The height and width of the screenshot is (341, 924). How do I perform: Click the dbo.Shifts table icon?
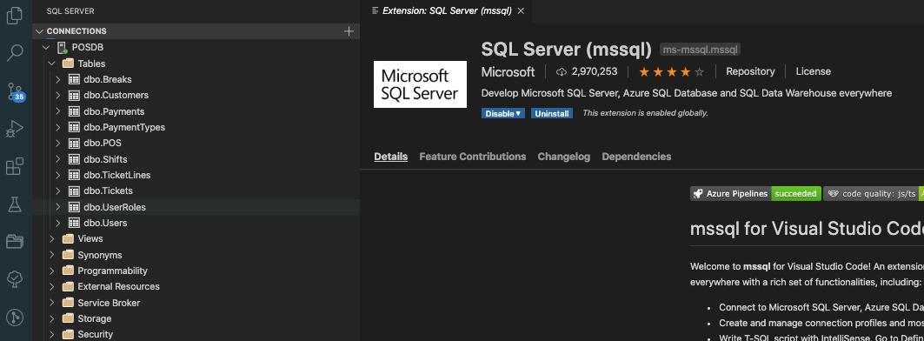74,159
